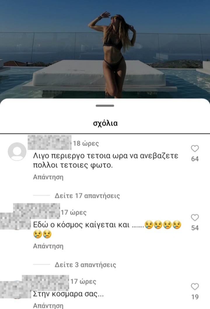Tap the crying emoji comment text

[x=107, y=230]
